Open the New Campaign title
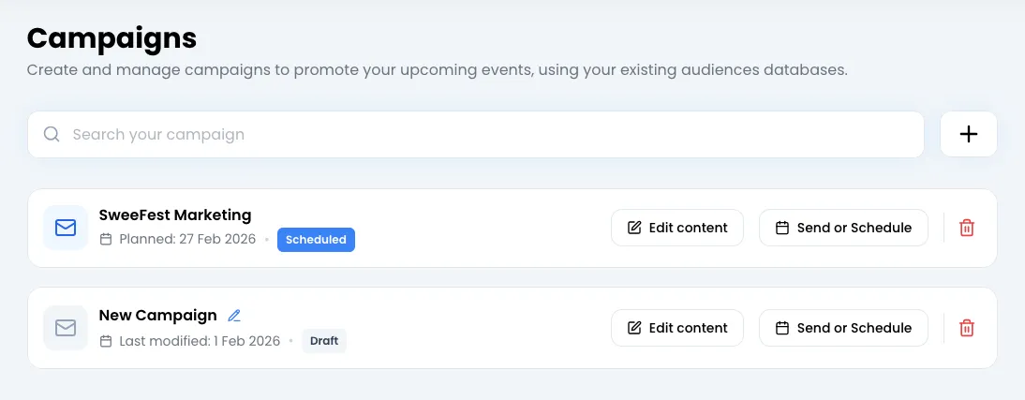The height and width of the screenshot is (400, 1025). [x=157, y=316]
